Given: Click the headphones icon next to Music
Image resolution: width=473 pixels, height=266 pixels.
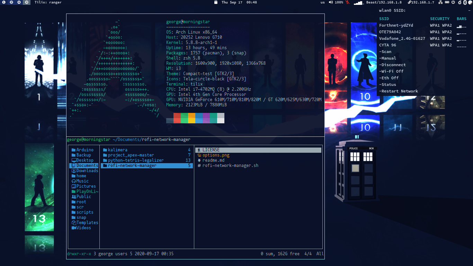Looking at the screenshot, I should click(x=73, y=181).
